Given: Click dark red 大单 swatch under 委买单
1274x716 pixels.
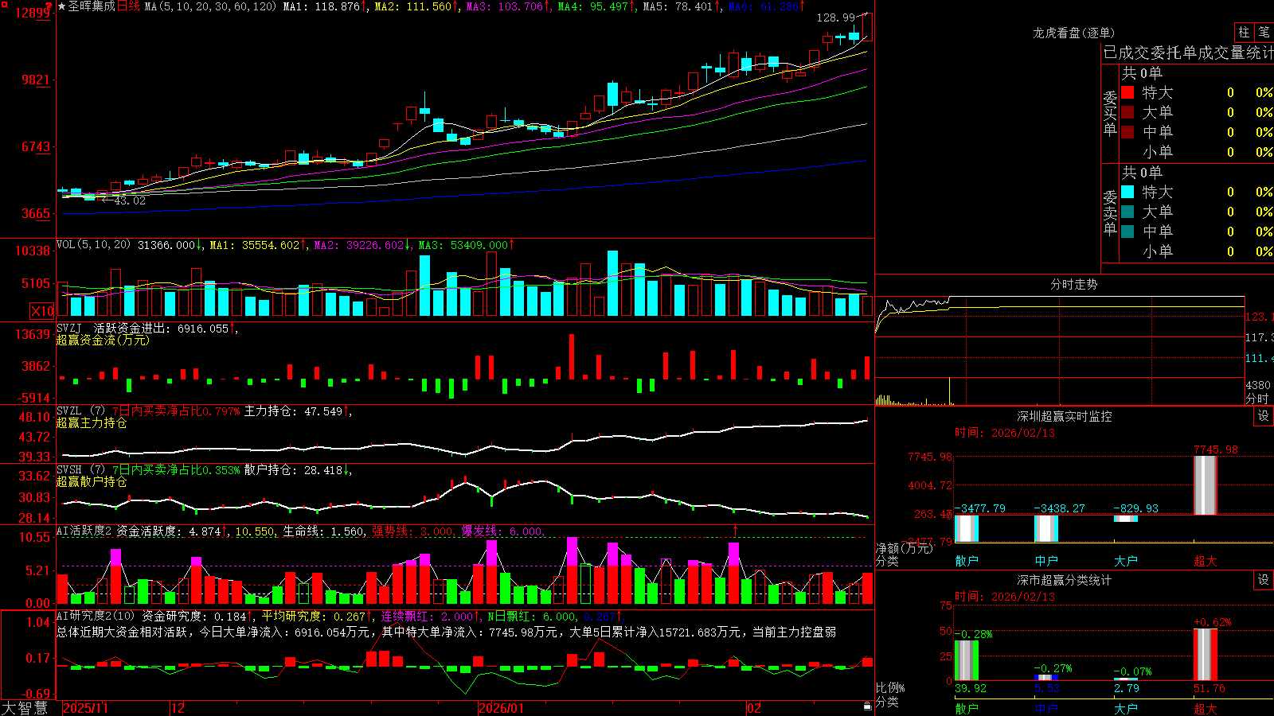Looking at the screenshot, I should [x=1127, y=112].
